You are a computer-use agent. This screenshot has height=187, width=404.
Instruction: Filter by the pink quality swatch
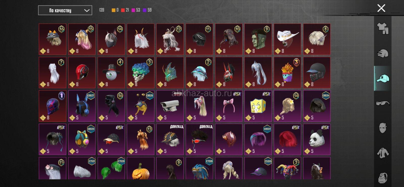point(133,10)
